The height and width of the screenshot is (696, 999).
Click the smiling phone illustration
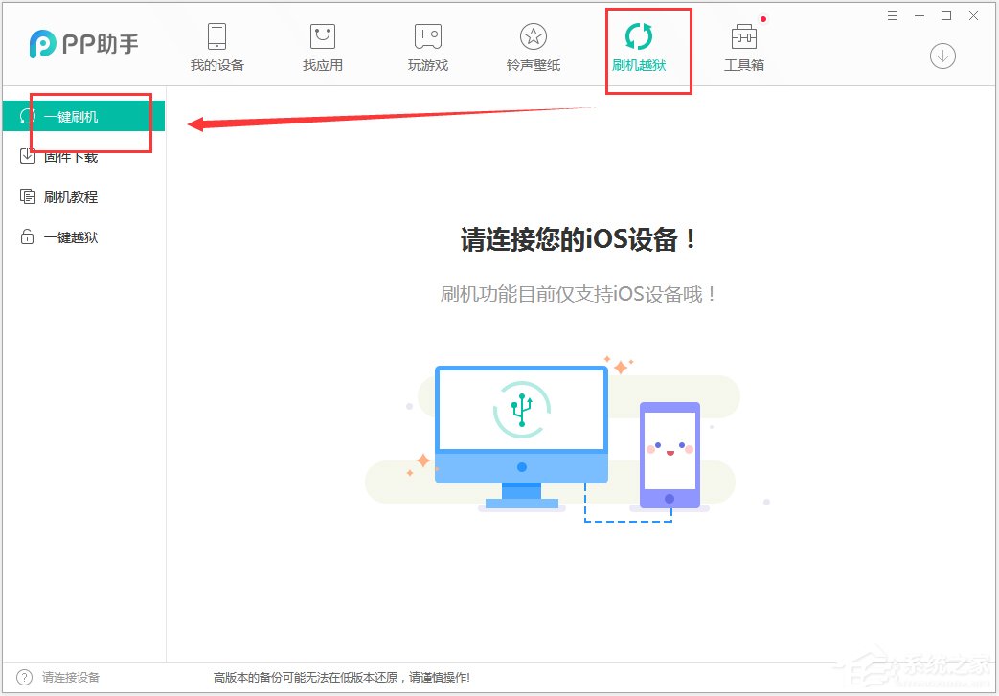tap(669, 456)
